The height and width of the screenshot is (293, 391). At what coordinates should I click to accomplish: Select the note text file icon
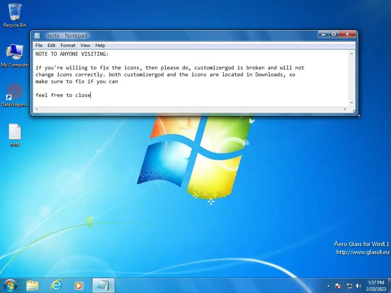(x=15, y=135)
